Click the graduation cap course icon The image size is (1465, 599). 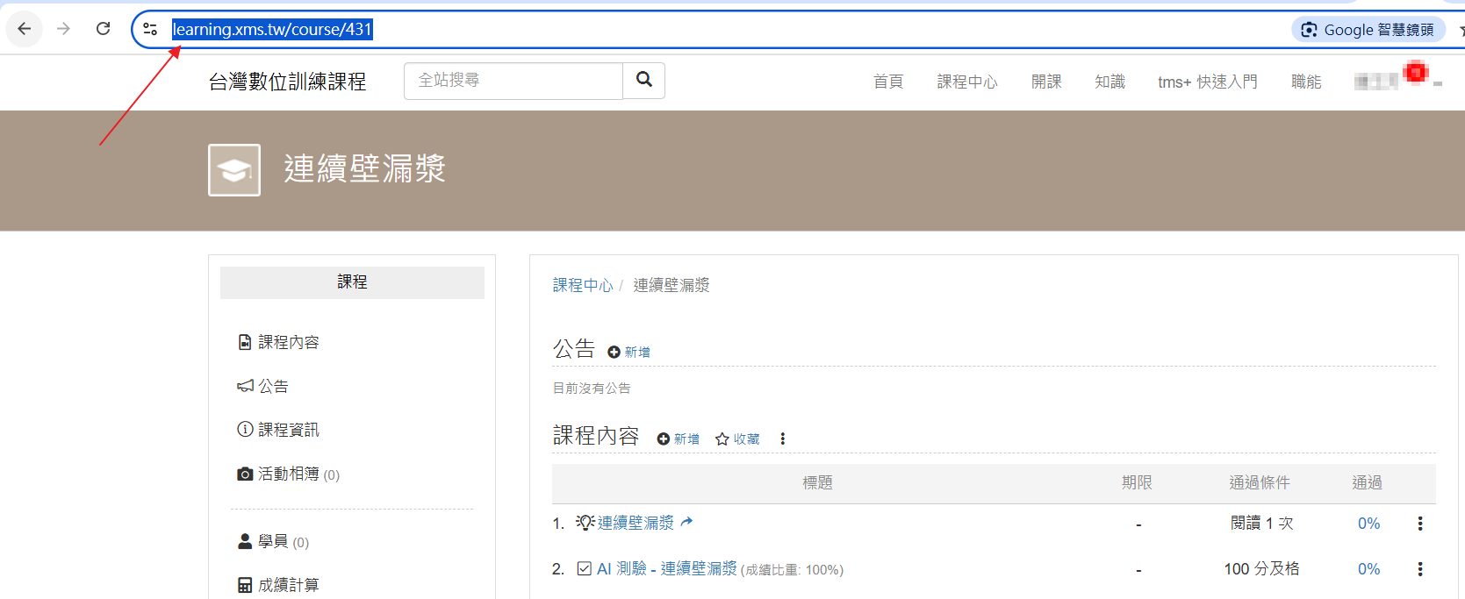pyautogui.click(x=234, y=170)
